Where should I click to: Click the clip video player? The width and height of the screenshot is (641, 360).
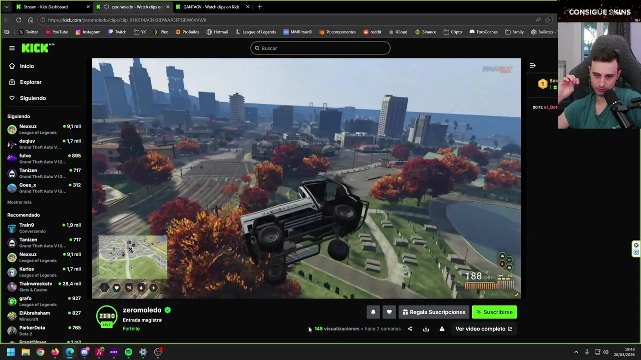pyautogui.click(x=306, y=178)
